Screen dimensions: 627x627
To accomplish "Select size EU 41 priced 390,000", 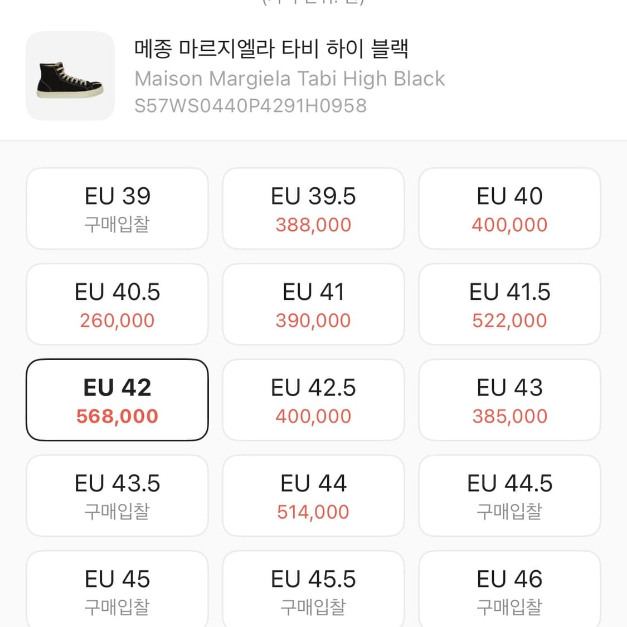I will (x=313, y=304).
